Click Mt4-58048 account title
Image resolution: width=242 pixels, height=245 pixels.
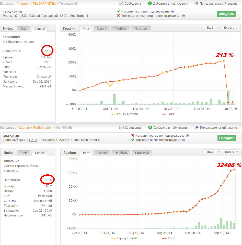[x=11, y=136]
